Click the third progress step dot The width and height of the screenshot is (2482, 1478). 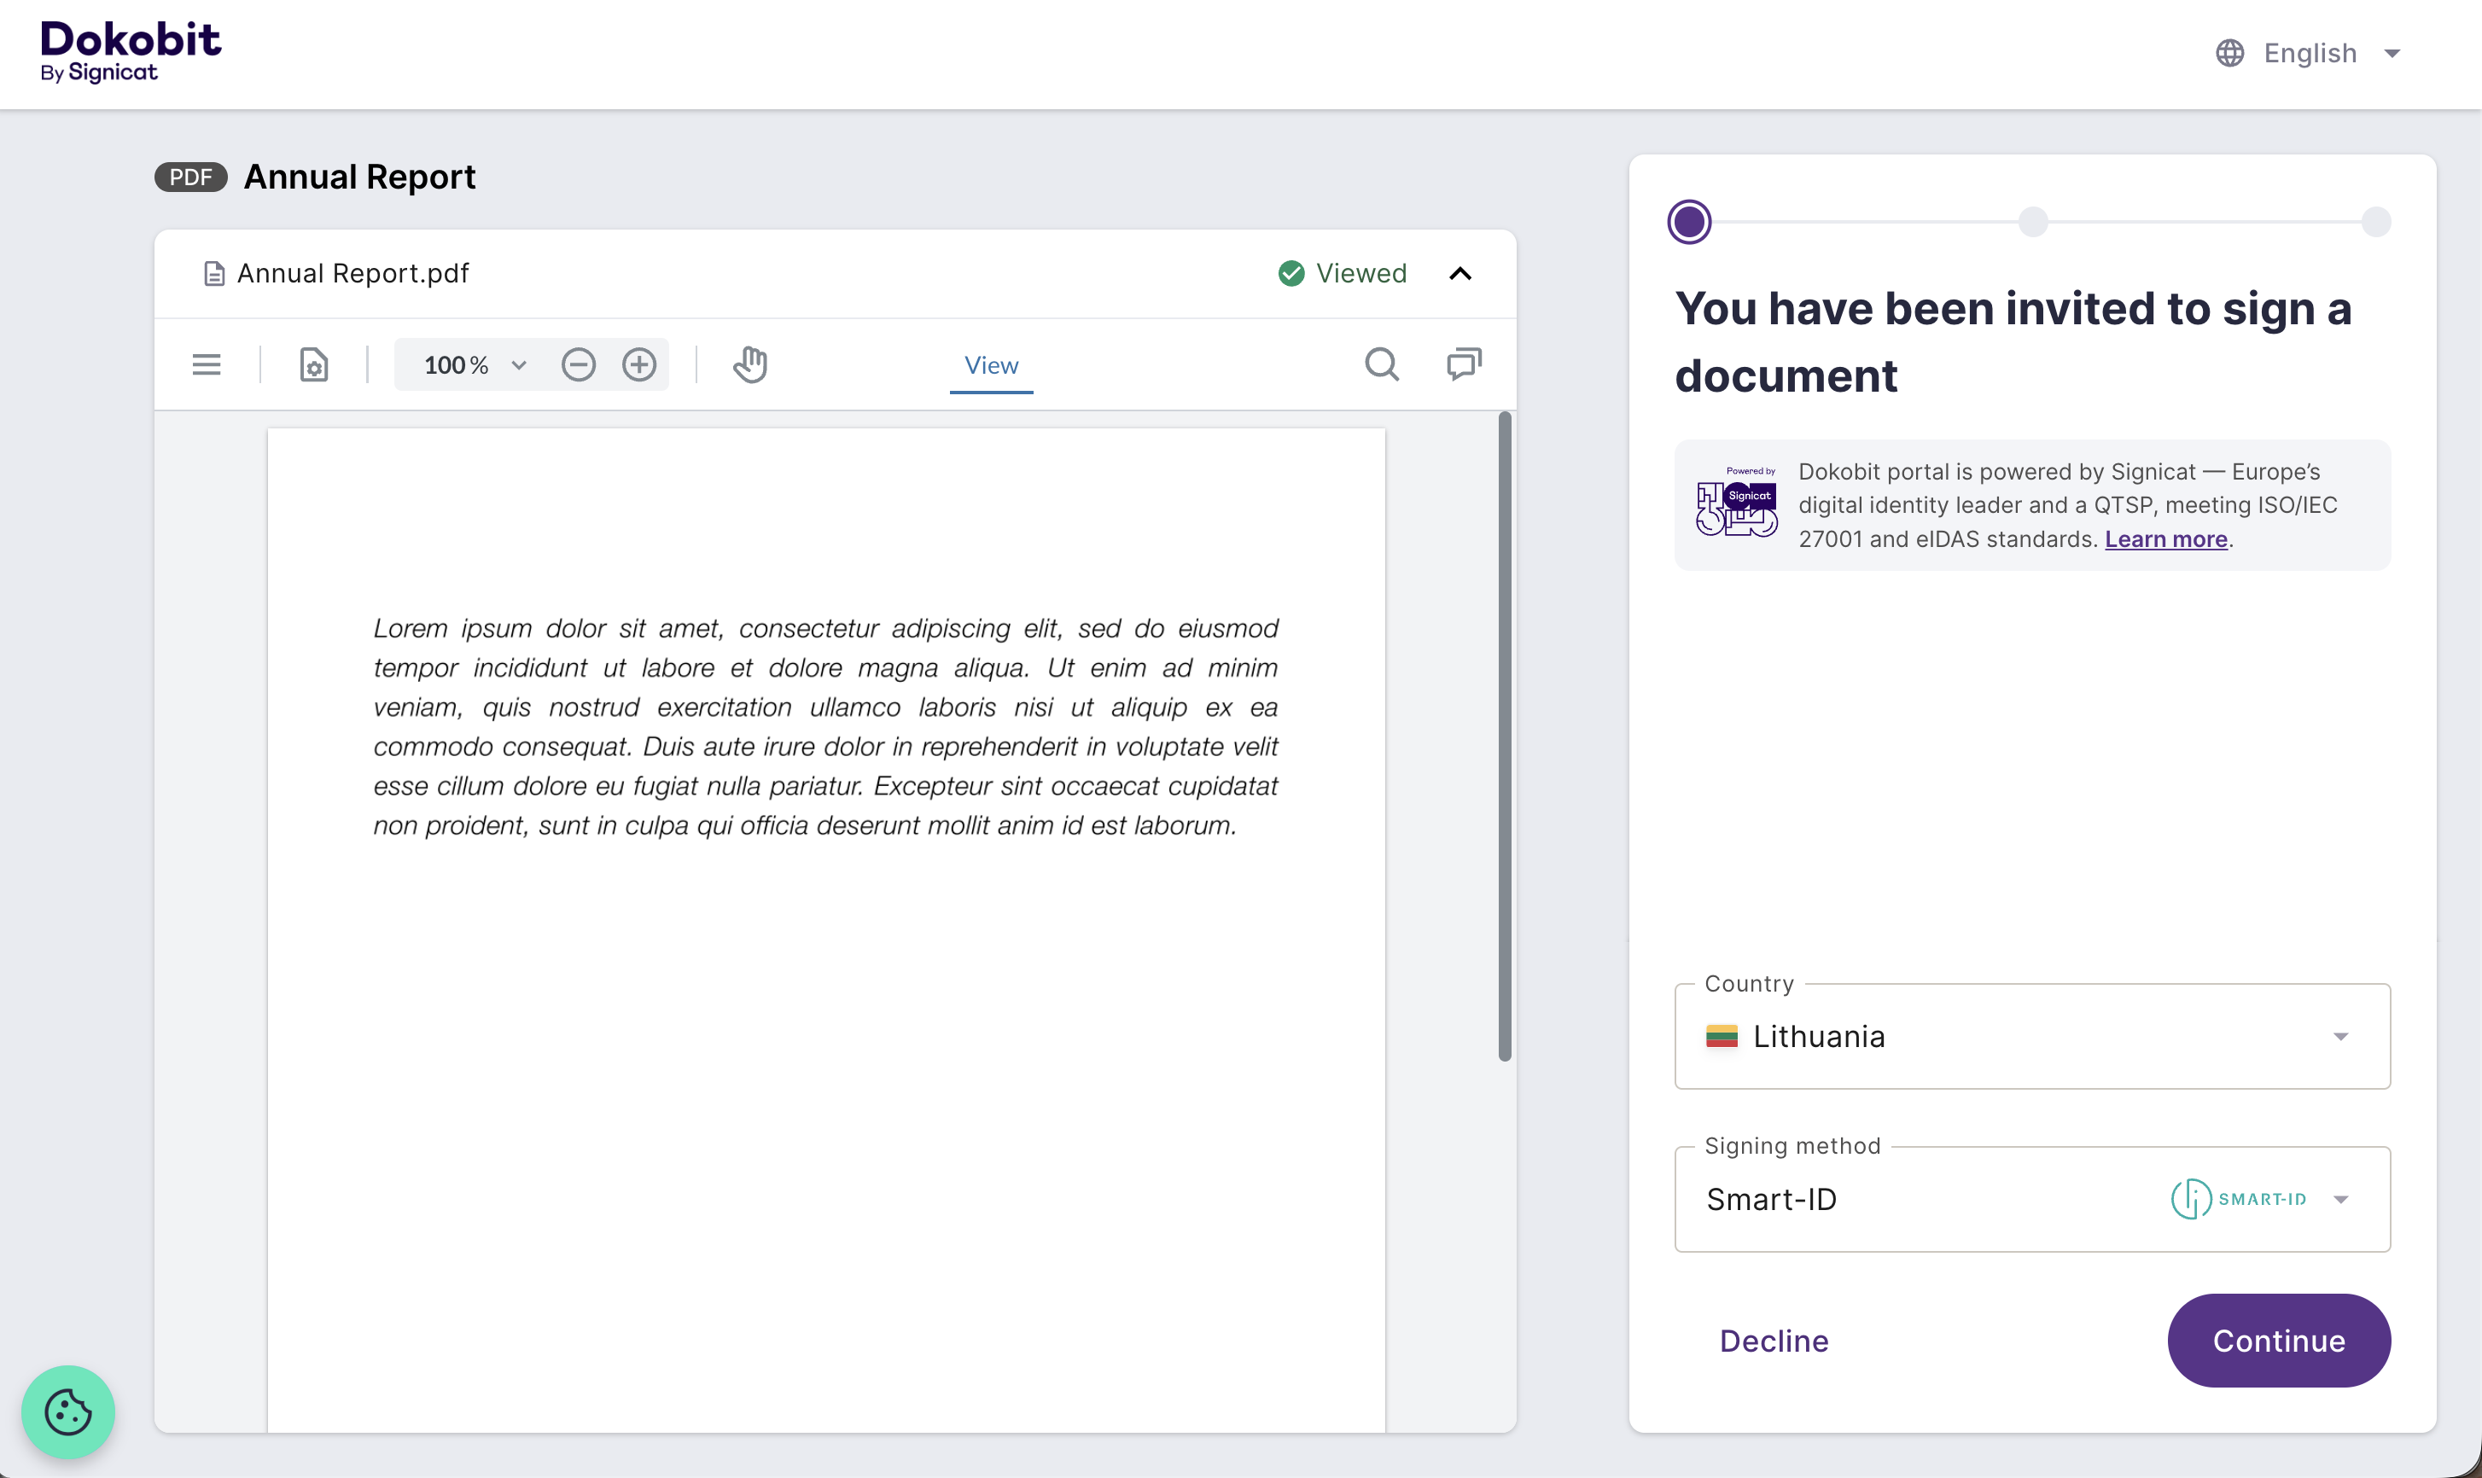tap(2376, 221)
